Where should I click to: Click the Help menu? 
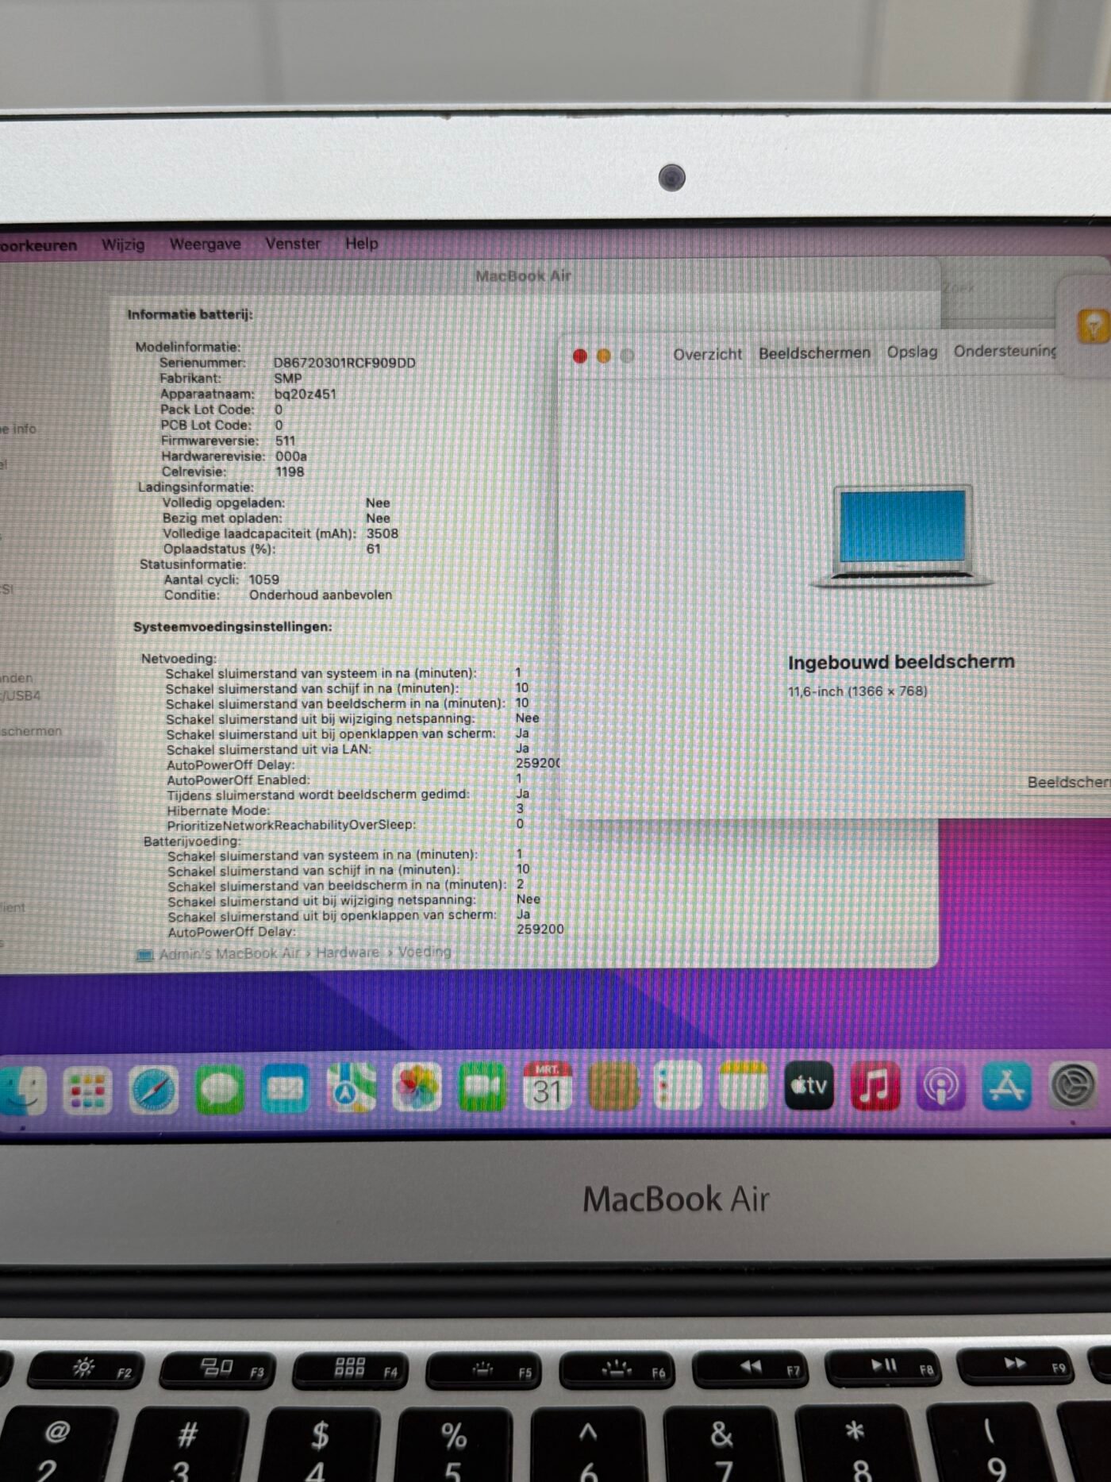(x=361, y=243)
